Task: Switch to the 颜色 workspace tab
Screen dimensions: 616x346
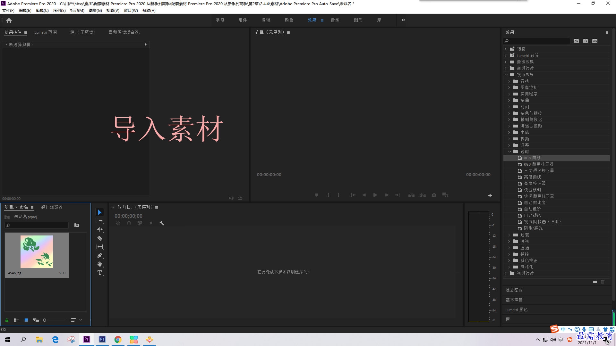Action: click(x=289, y=20)
